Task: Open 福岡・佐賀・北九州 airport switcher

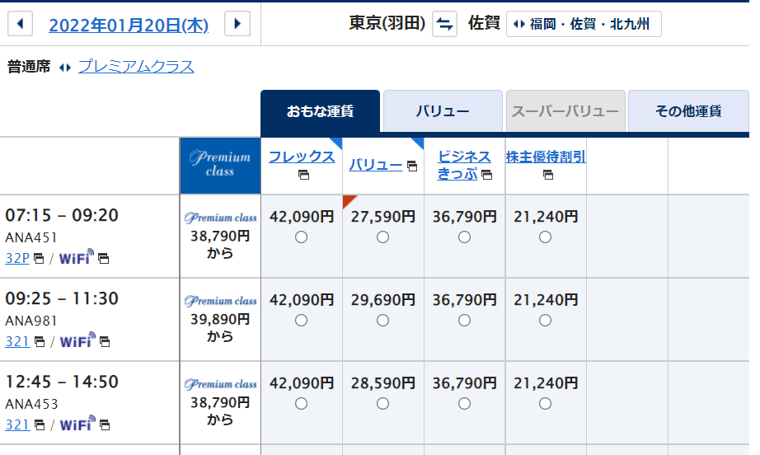Action: point(584,24)
